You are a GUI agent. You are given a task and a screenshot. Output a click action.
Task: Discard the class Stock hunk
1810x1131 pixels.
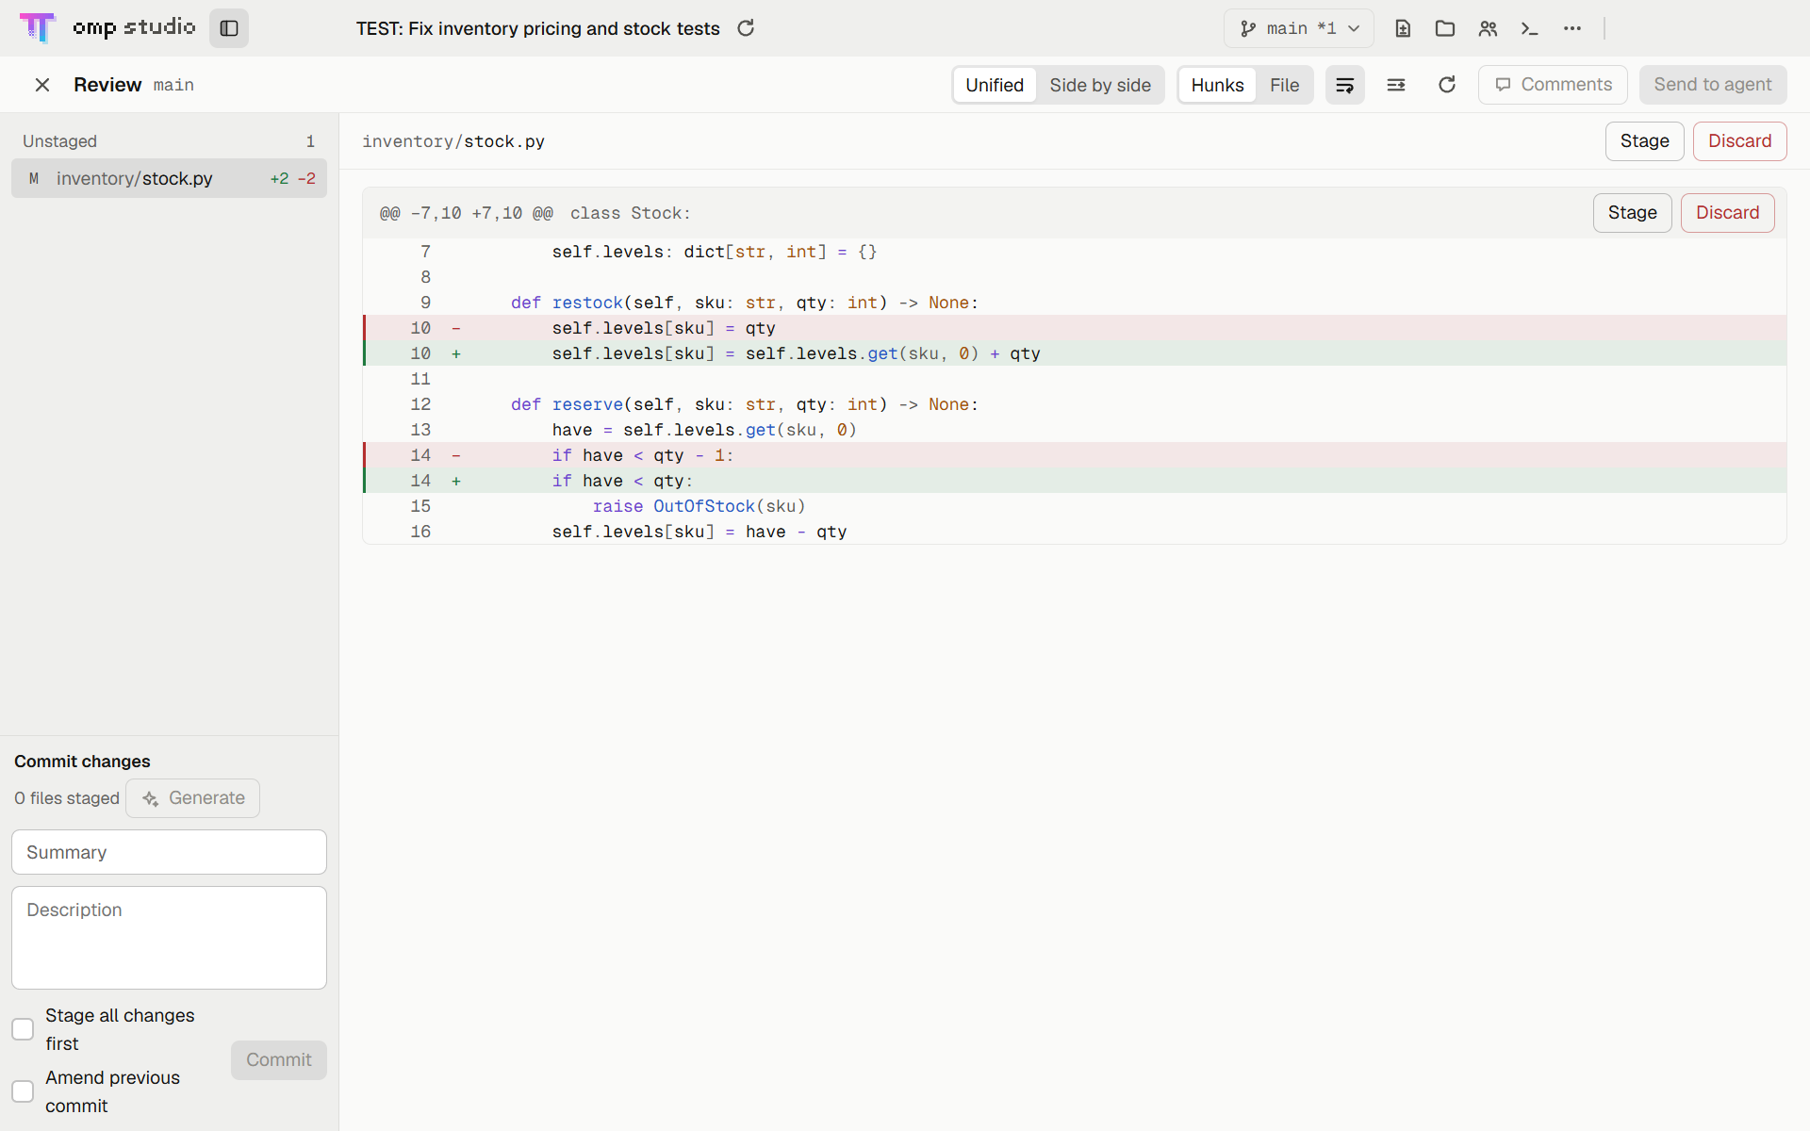(1727, 213)
